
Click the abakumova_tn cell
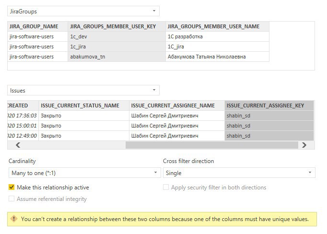tap(117, 57)
